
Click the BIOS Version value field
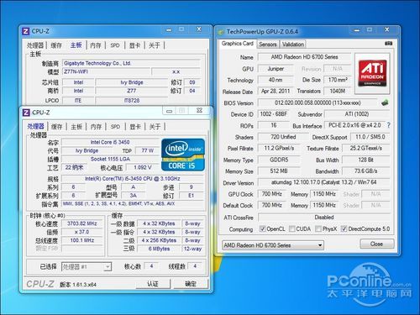318,102
